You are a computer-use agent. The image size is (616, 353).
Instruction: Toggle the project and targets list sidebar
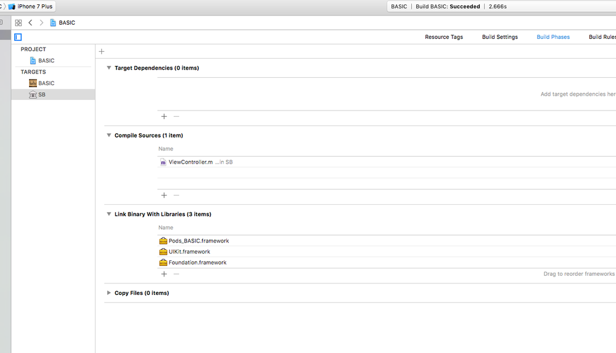pos(18,37)
